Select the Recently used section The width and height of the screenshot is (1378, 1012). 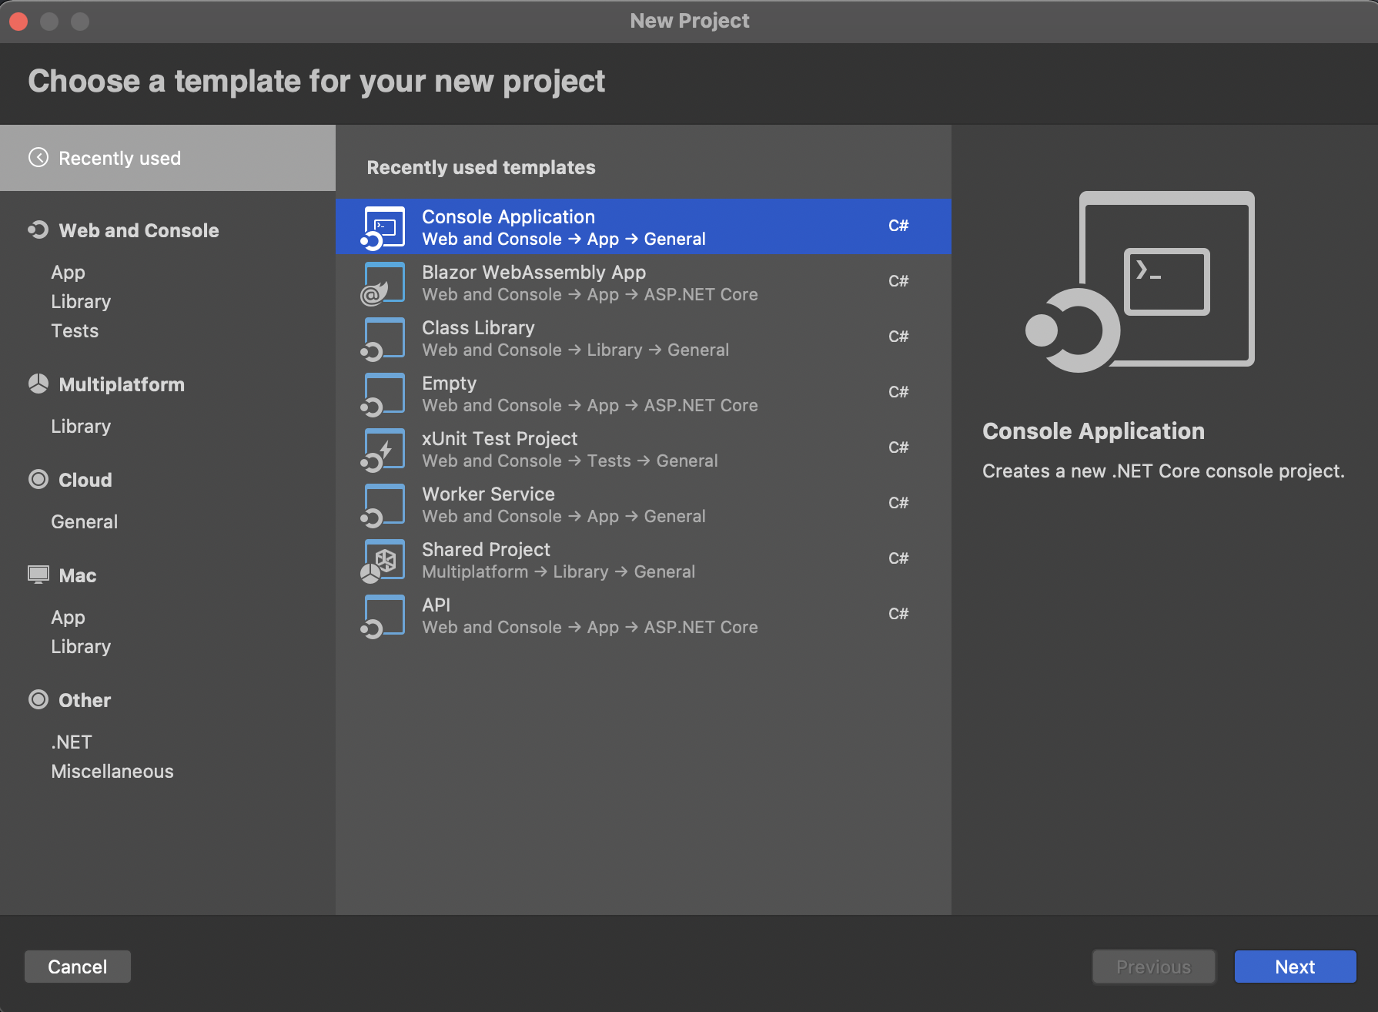(x=119, y=158)
